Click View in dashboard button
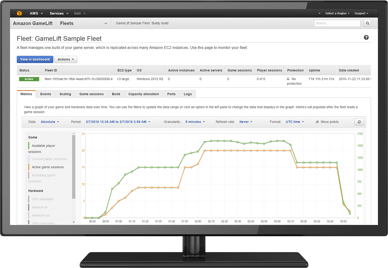Image resolution: width=388 pixels, height=268 pixels. (x=35, y=60)
